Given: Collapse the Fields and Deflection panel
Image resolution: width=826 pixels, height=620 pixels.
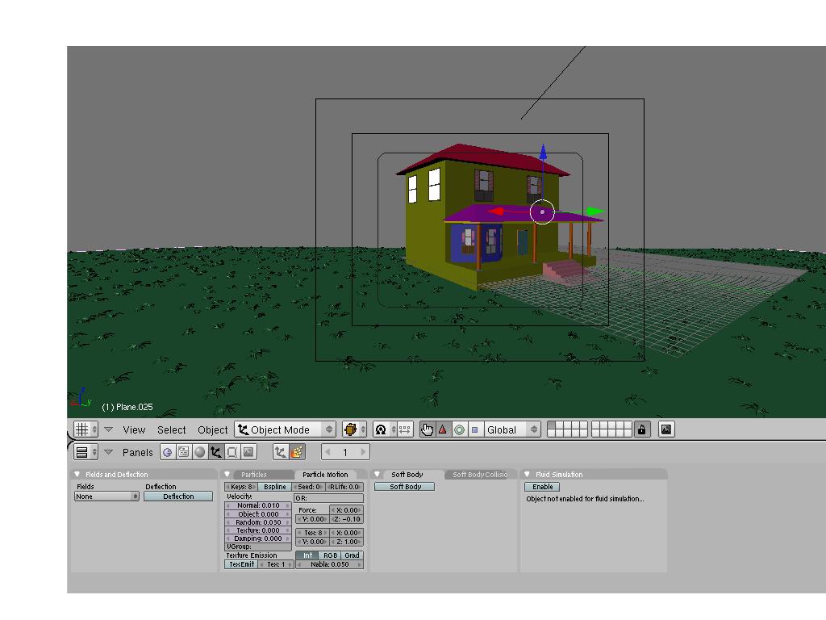Looking at the screenshot, I should [x=77, y=475].
